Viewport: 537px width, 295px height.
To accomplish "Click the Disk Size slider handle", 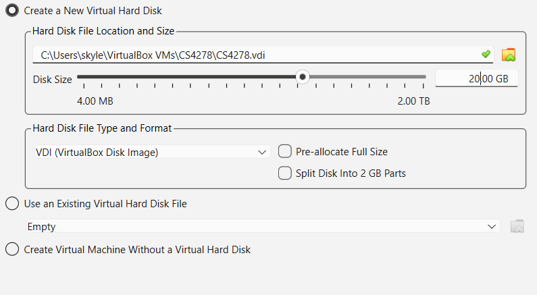I will tap(303, 78).
